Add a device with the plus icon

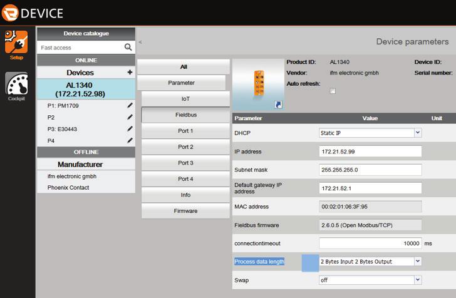pos(130,72)
